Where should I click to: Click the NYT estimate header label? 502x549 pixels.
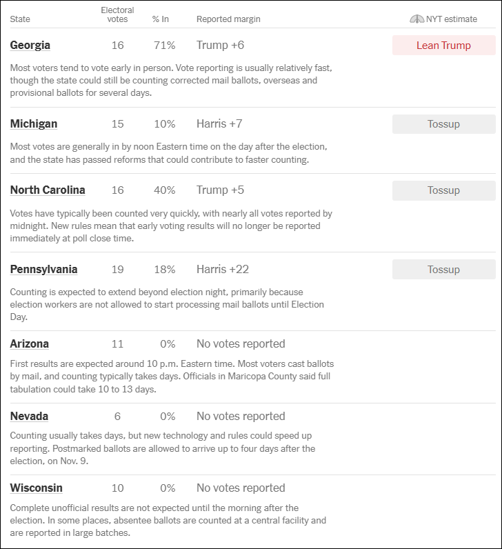tap(452, 19)
